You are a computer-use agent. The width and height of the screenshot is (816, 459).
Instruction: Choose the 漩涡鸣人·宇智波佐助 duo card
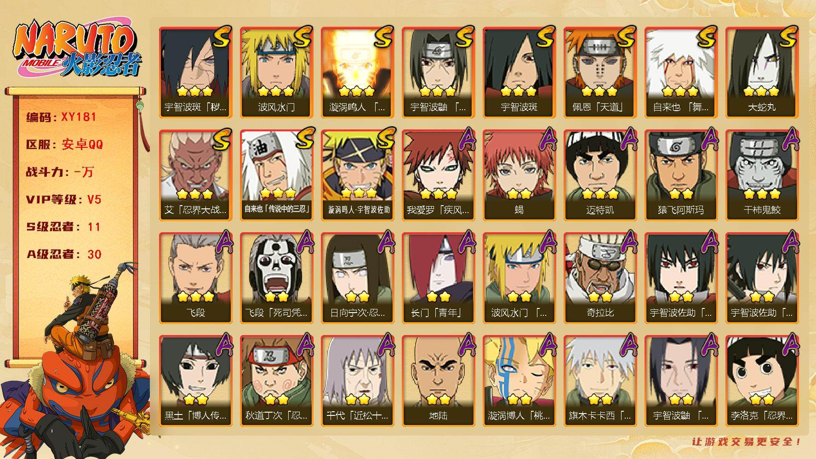point(357,175)
